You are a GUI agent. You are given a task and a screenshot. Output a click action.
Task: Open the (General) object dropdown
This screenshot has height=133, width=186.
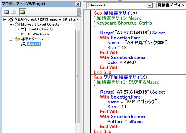[x=150, y=6]
